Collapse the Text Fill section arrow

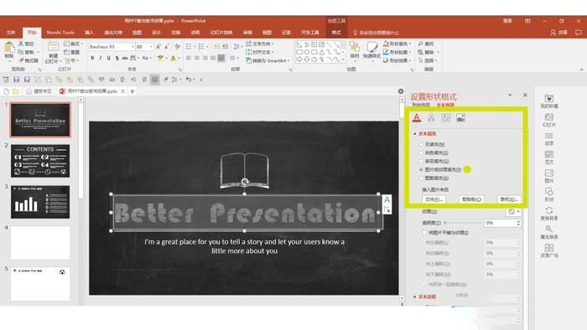(x=414, y=133)
